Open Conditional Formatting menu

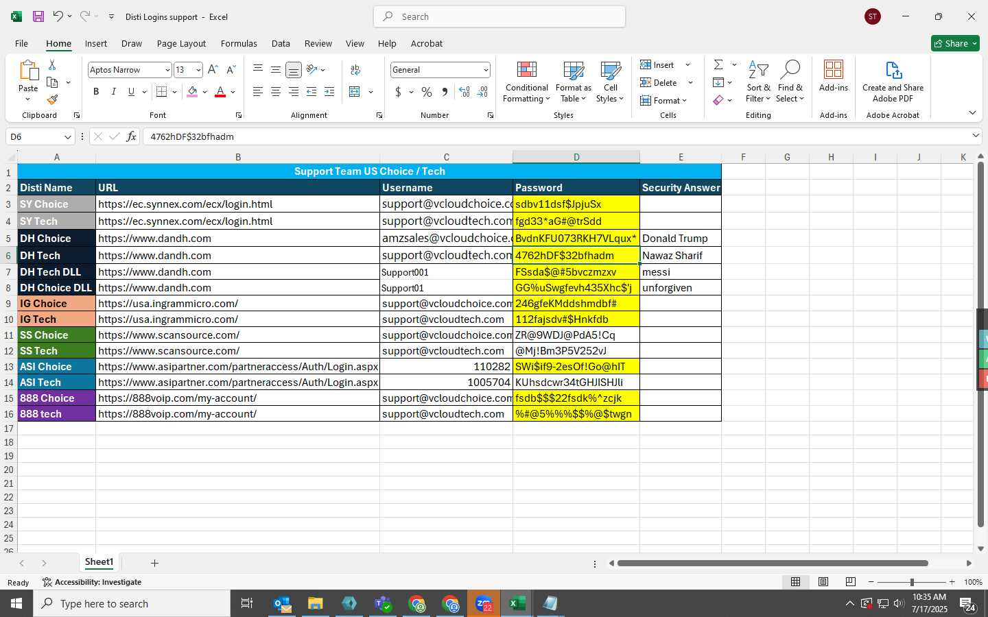(x=526, y=82)
